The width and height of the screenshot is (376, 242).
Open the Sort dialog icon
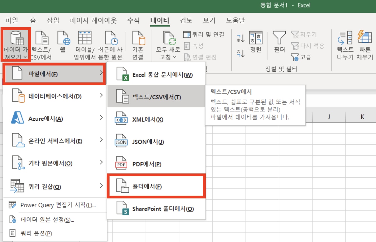tap(256, 43)
